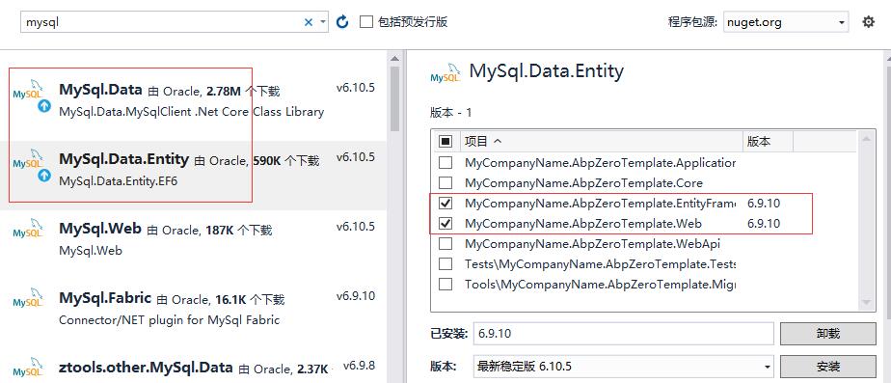This screenshot has height=383, width=891.
Task: Click package list vertical scrollbar thumb
Action: [394, 97]
